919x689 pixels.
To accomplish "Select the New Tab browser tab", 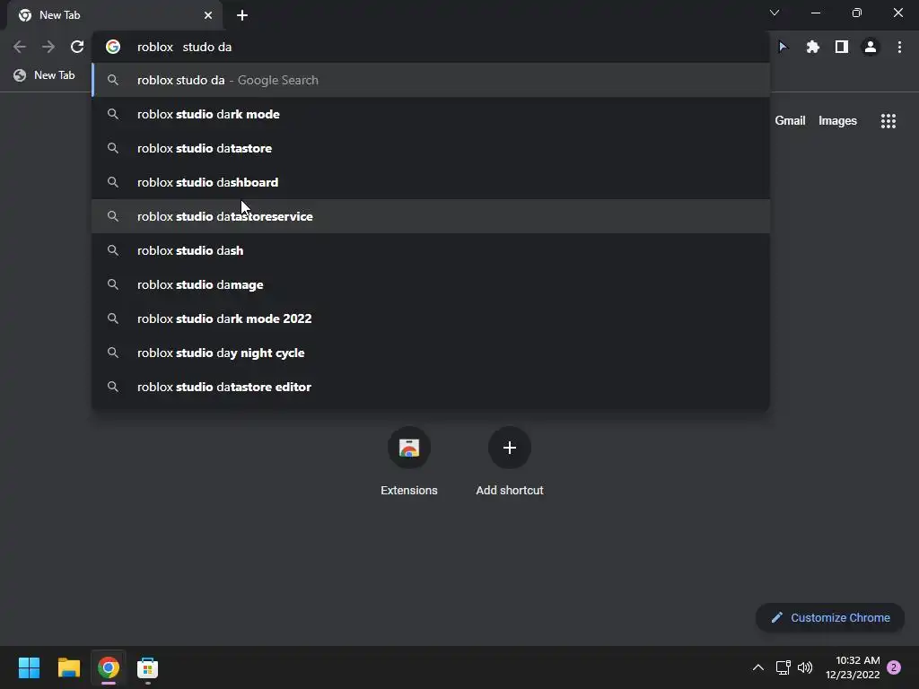I will coord(115,15).
